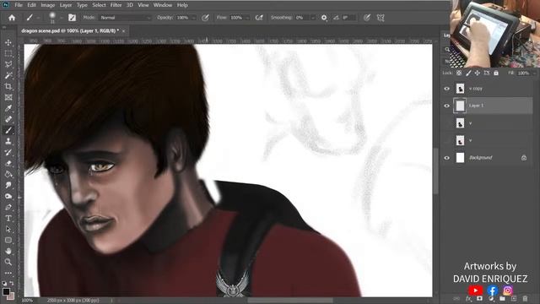Image resolution: width=540 pixels, height=304 pixels.
Task: Swap foreground and background colors
Action: (x=12, y=283)
